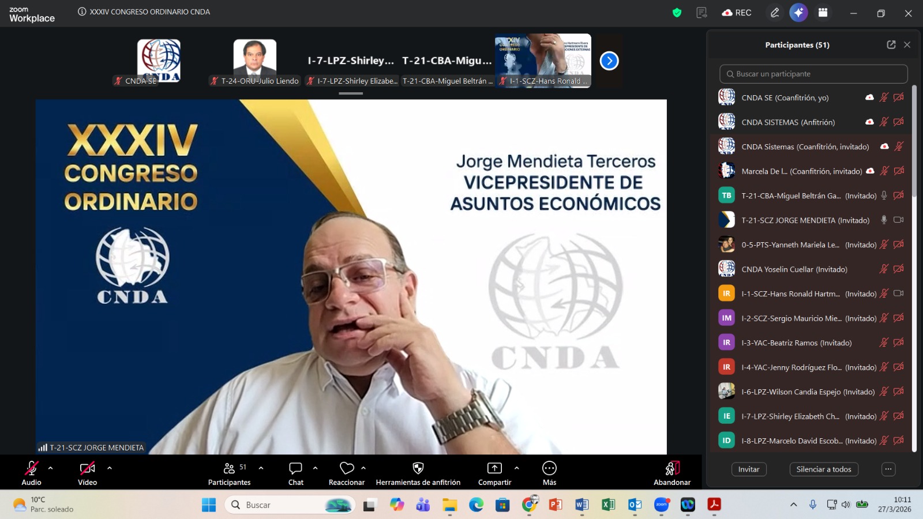Expand the video options arrow
This screenshot has height=519, width=923.
[x=110, y=468]
